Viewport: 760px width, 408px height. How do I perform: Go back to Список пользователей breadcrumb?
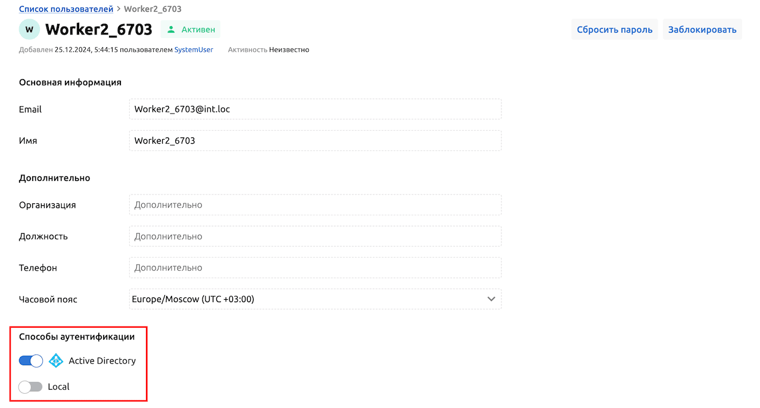click(x=66, y=9)
